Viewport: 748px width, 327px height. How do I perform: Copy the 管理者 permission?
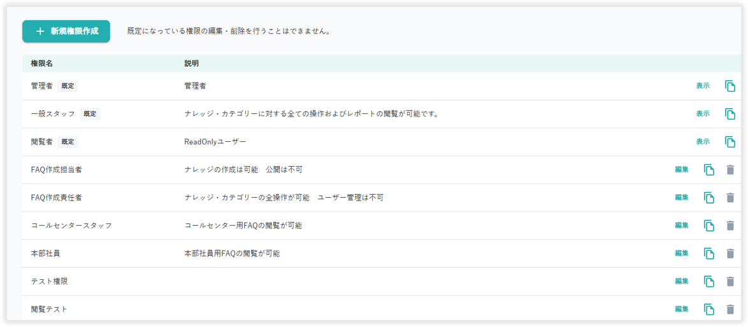[x=730, y=86]
